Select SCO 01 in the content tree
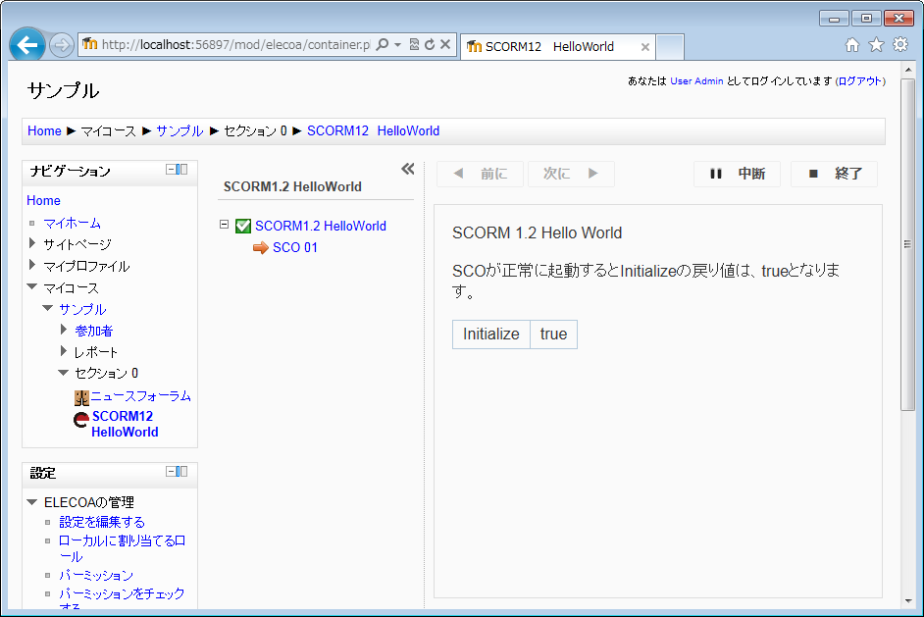The height and width of the screenshot is (617, 924). click(x=294, y=247)
